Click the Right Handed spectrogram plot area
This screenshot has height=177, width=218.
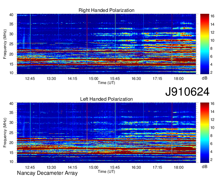(x=106, y=44)
